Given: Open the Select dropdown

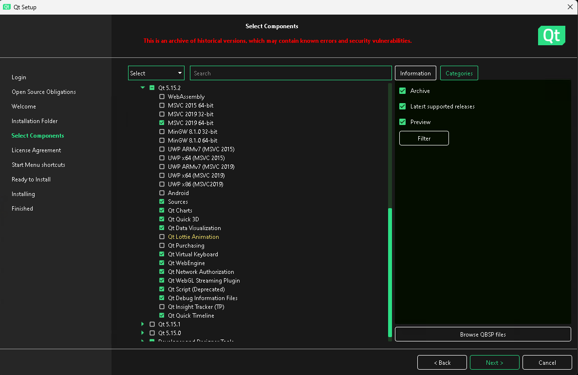Looking at the screenshot, I should click(156, 73).
